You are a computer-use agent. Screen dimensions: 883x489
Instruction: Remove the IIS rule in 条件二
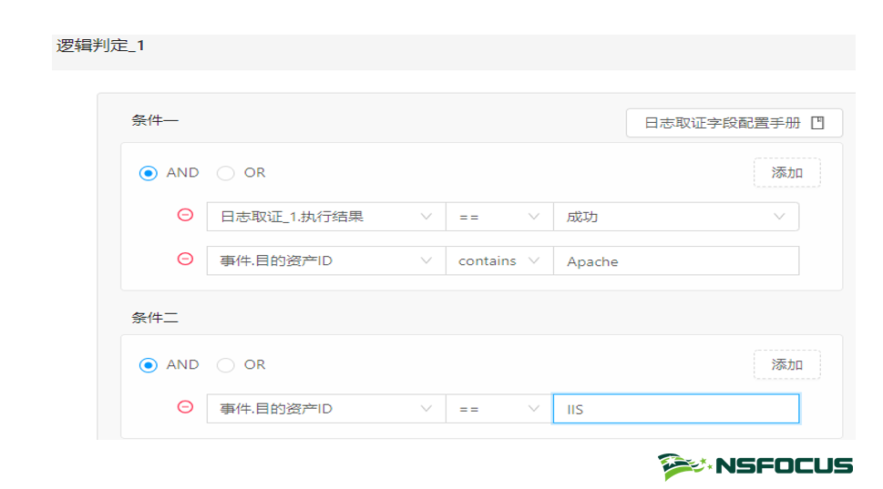(185, 408)
